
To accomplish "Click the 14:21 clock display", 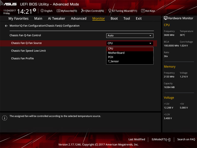I will (x=25, y=12).
